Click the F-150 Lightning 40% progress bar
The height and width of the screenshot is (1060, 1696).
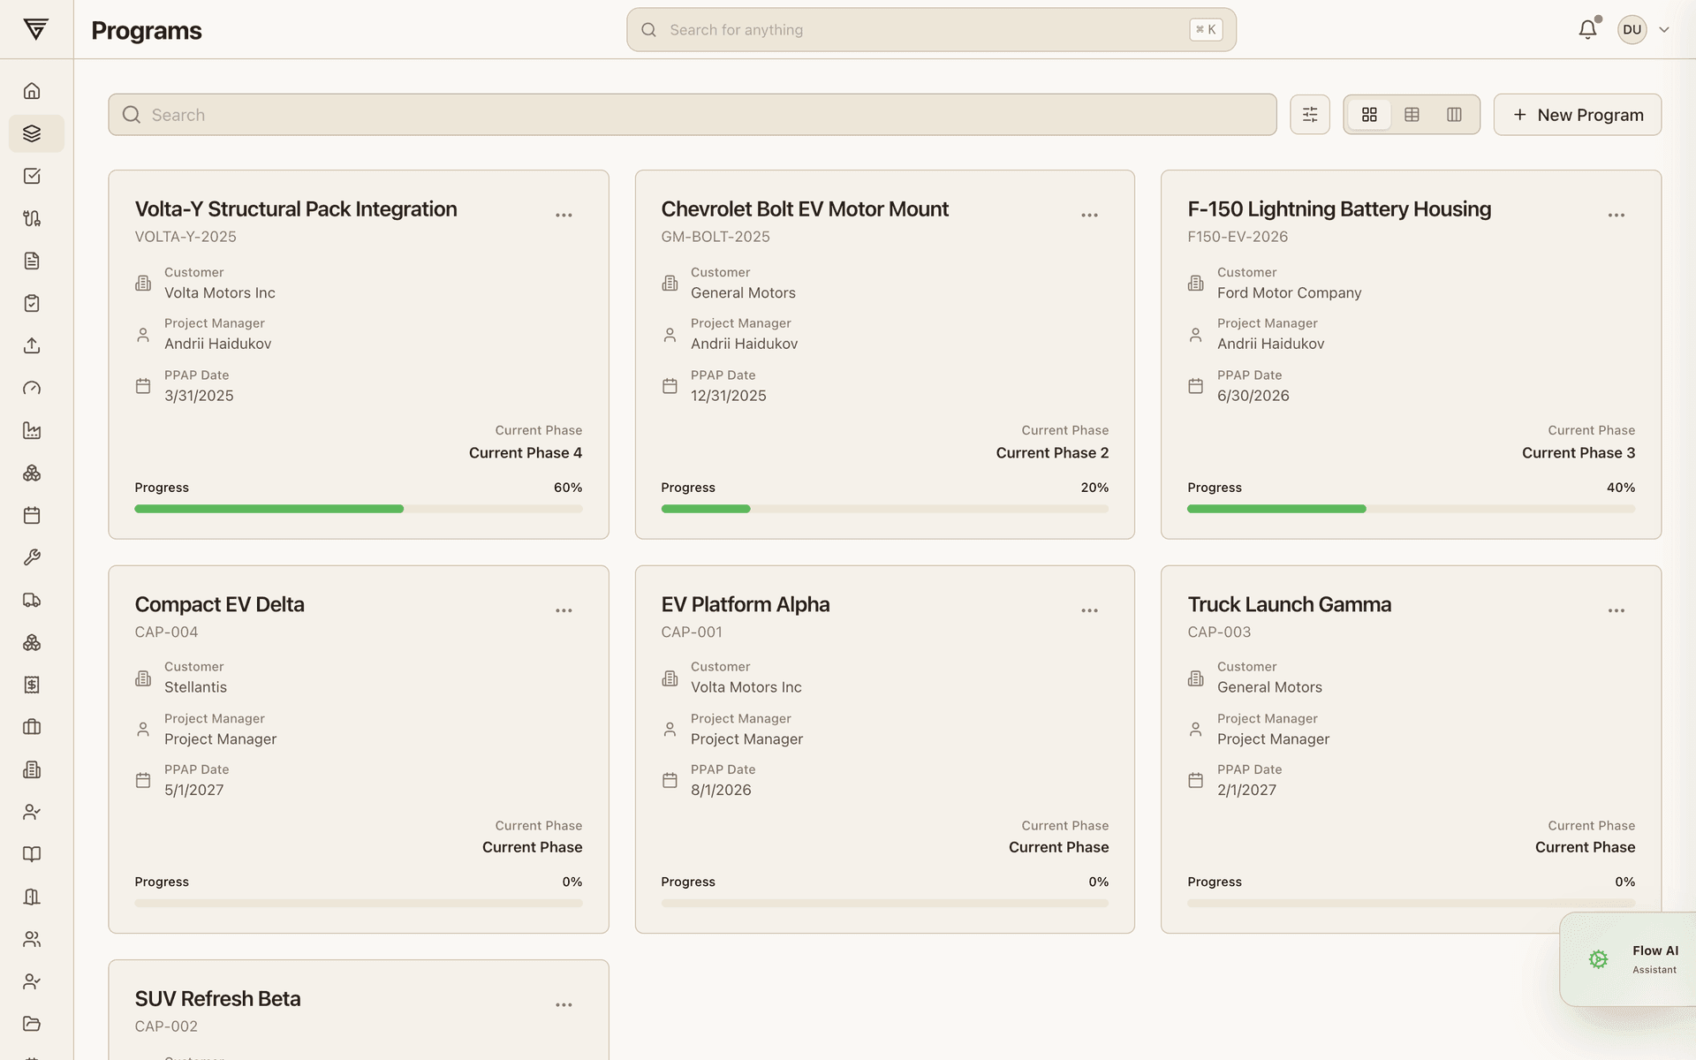1411,509
